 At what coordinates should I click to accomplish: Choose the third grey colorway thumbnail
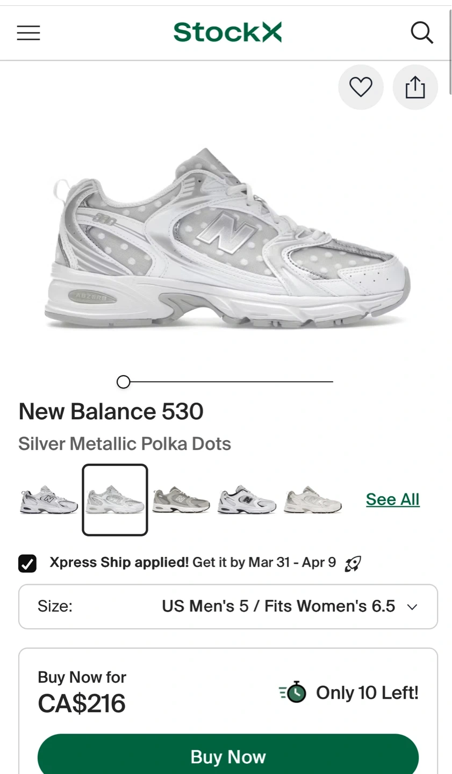coord(181,500)
